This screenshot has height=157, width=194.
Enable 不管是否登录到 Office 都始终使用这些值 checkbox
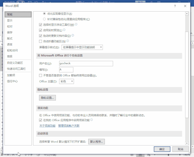[40, 75]
